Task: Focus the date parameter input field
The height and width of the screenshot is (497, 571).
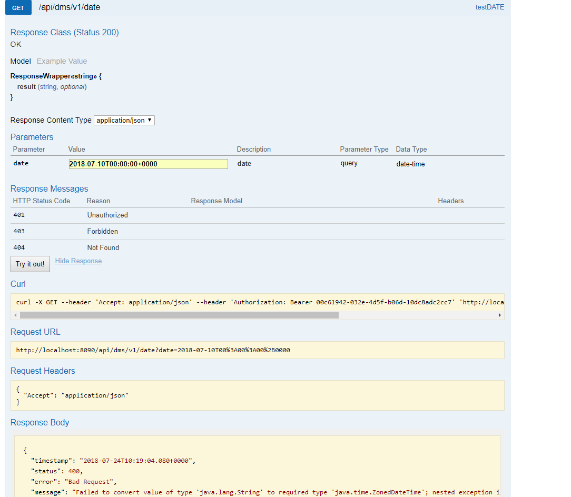Action: click(x=148, y=164)
